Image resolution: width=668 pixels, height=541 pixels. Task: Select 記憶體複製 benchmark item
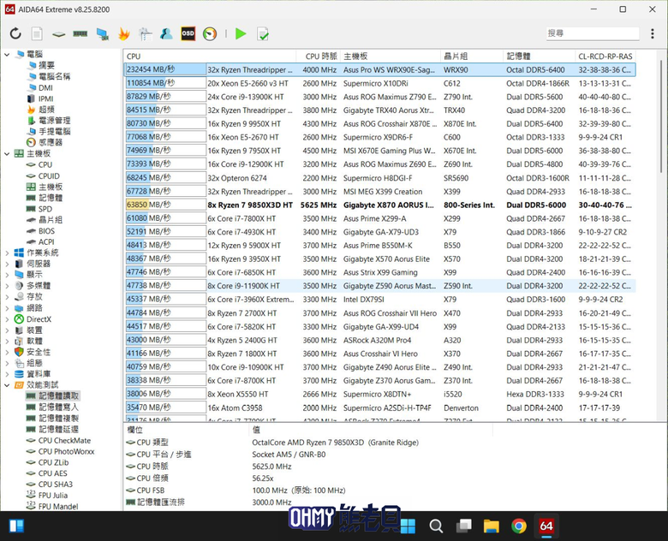point(59,419)
